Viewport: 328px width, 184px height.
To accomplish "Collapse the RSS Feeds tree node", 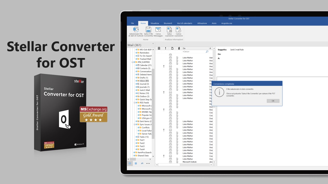I will click(x=135, y=103).
